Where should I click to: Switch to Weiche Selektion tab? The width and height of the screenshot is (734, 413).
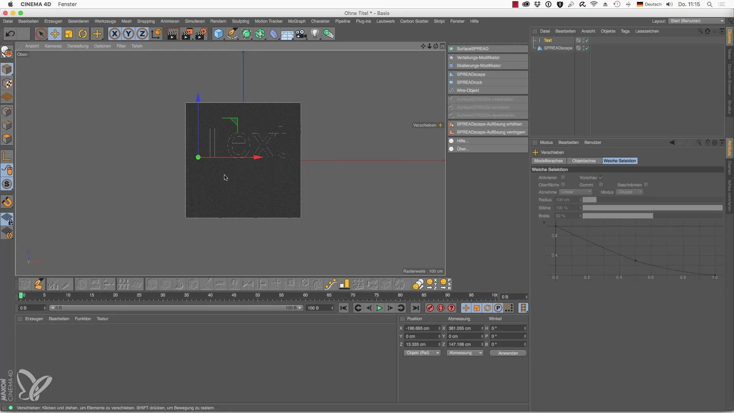click(620, 161)
